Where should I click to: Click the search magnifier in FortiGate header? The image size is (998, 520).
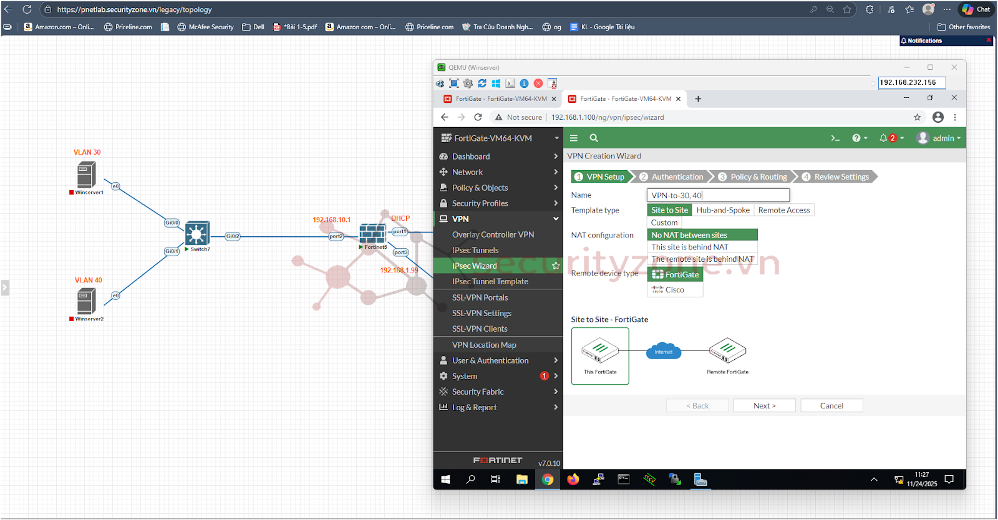point(594,138)
